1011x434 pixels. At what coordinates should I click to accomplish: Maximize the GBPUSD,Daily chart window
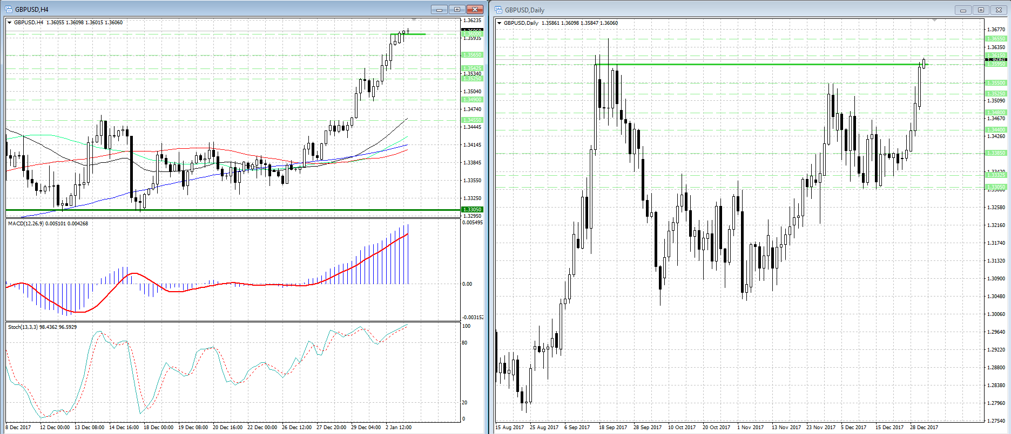click(981, 10)
